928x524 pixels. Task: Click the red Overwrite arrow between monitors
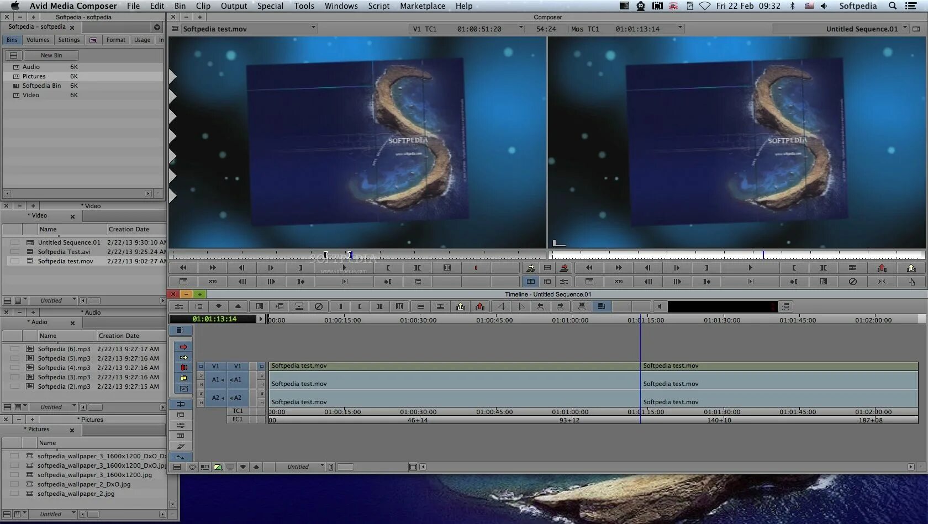point(564,268)
